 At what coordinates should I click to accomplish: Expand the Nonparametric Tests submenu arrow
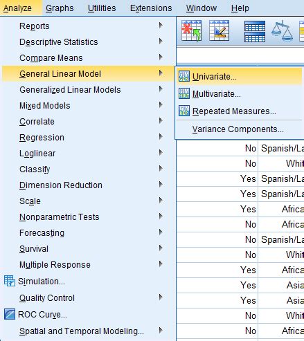(161, 216)
